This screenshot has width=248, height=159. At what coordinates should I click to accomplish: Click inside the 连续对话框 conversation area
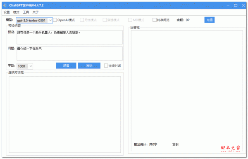[x=65, y=115]
